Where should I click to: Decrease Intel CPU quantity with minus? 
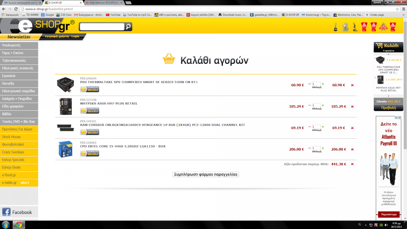pyautogui.click(x=309, y=148)
